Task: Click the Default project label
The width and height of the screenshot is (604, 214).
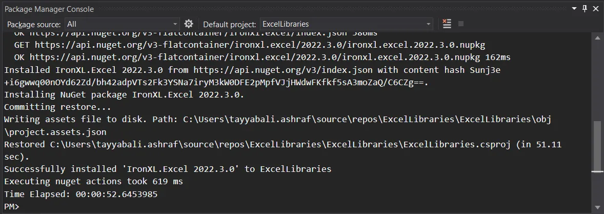Action: pos(229,24)
